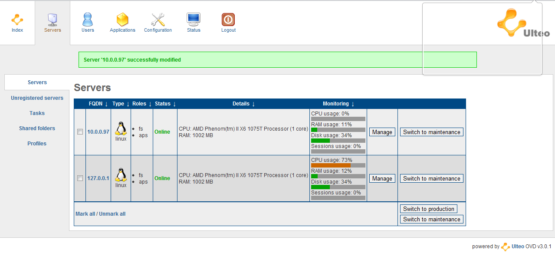Open the Index home icon
This screenshot has height=253, width=555.
pyautogui.click(x=17, y=20)
